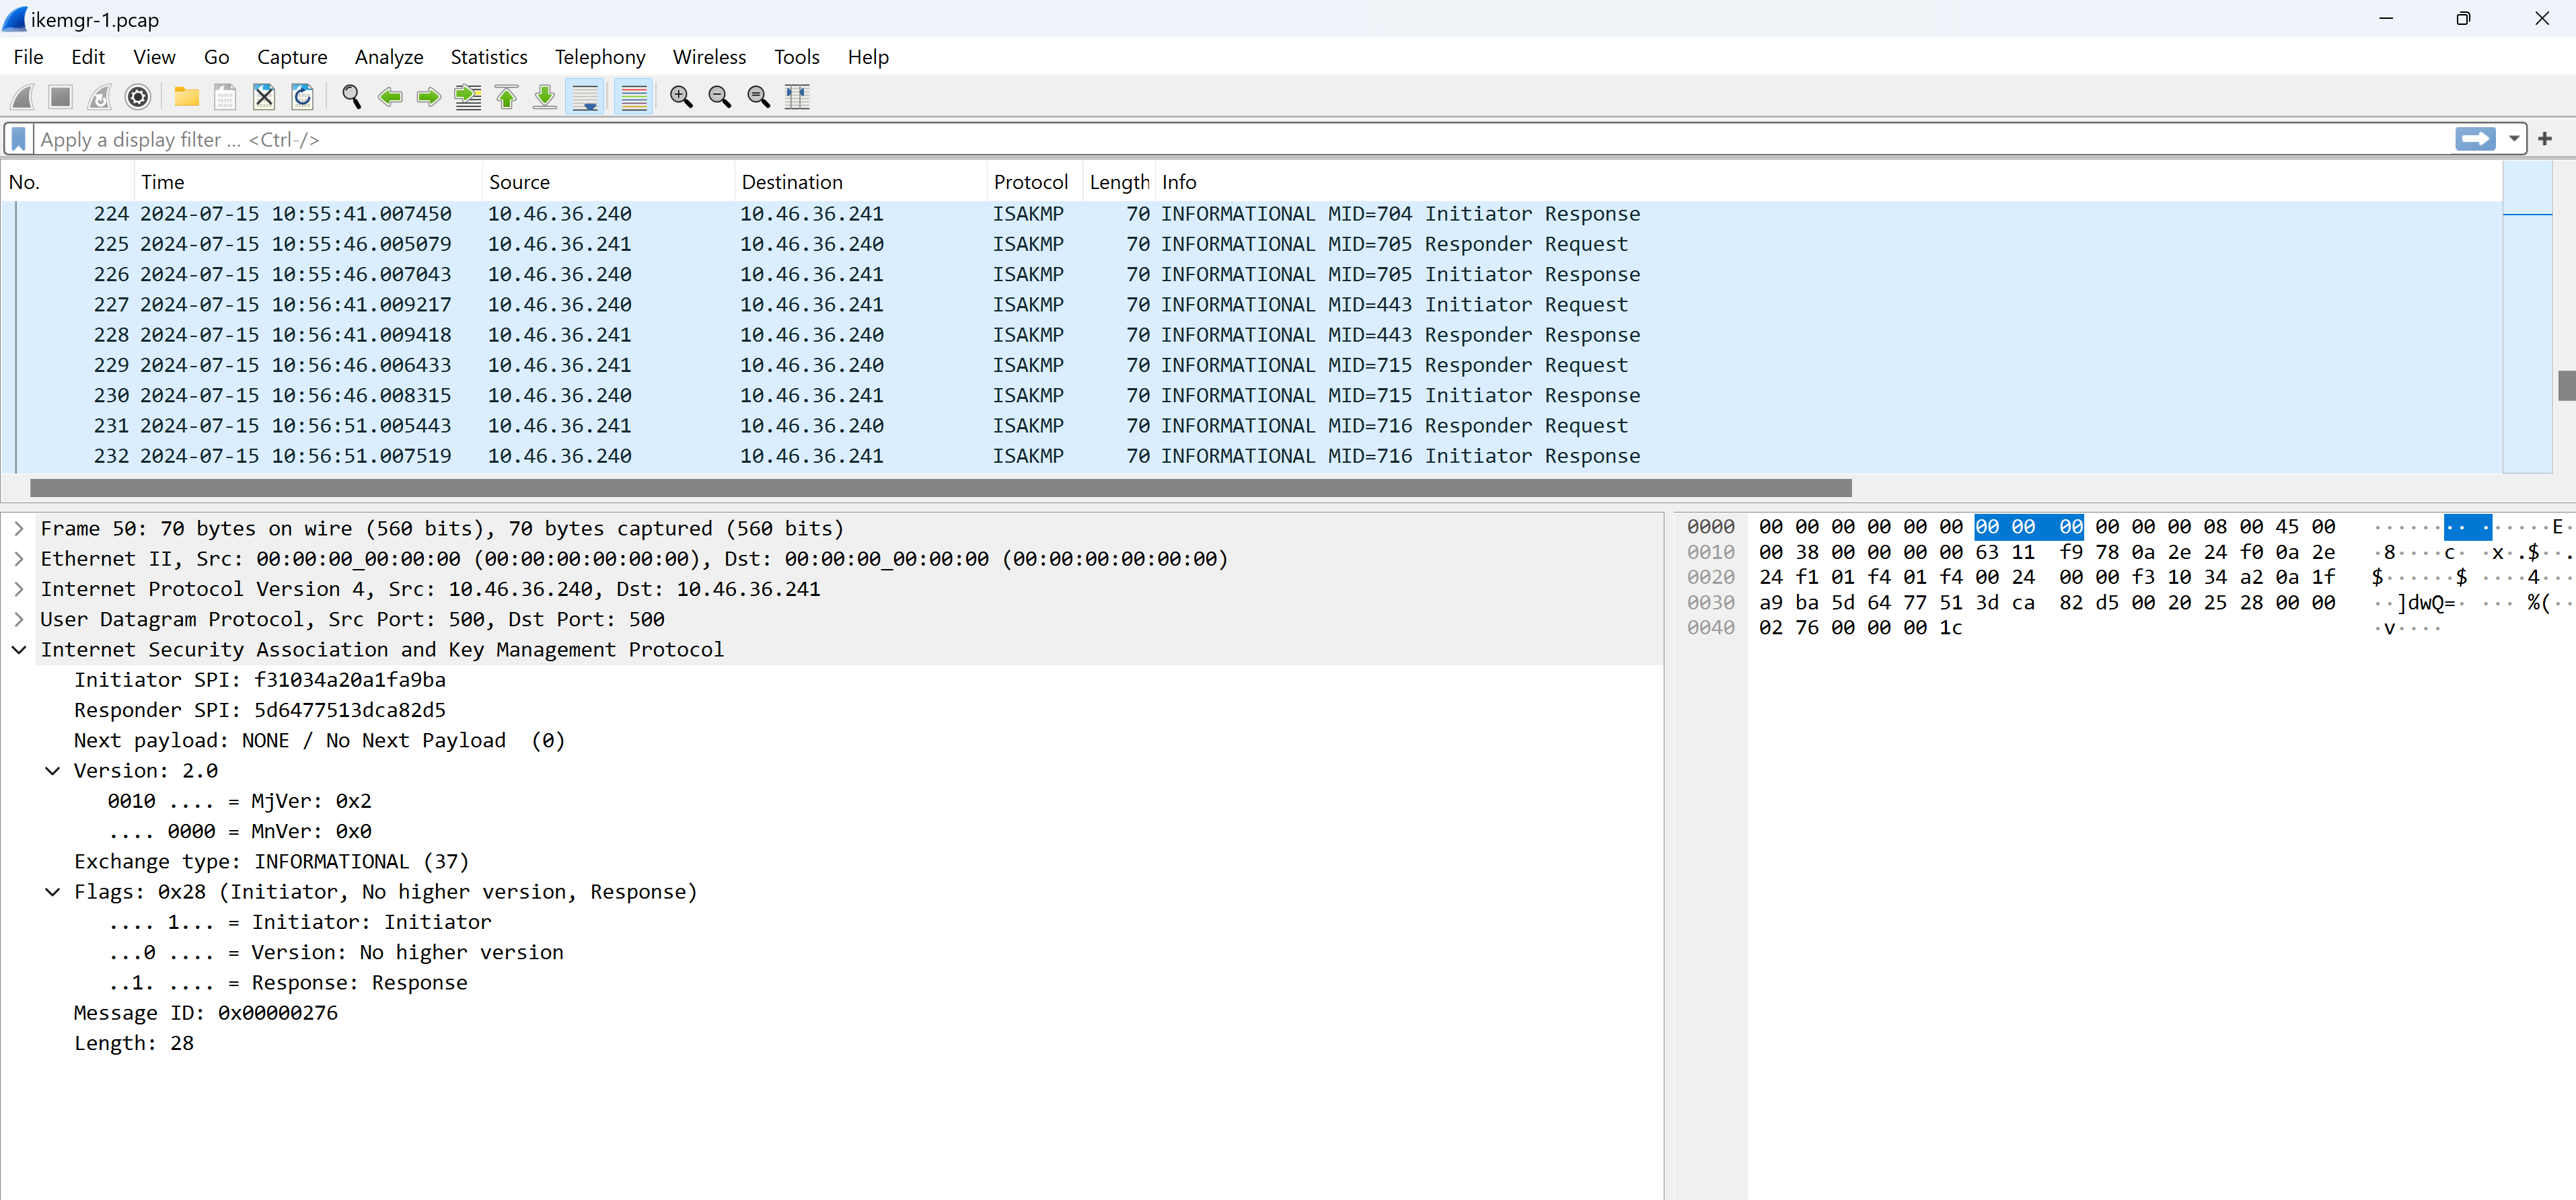Open the Statistics menu
Viewport: 2576px width, 1200px height.
coord(488,57)
